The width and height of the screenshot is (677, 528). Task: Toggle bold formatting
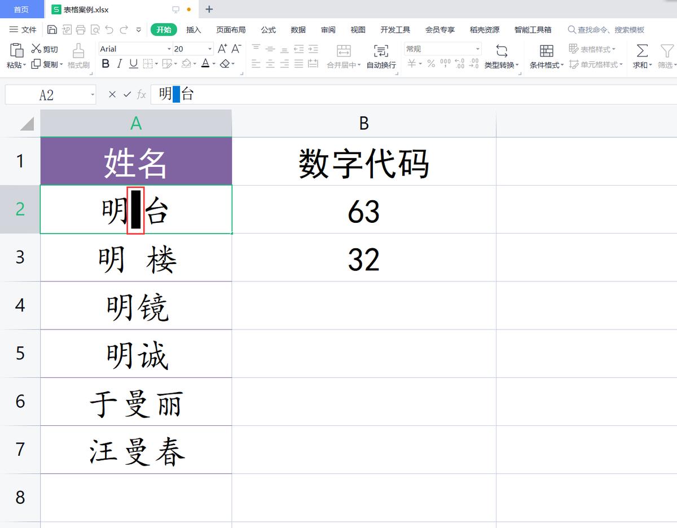pyautogui.click(x=105, y=64)
